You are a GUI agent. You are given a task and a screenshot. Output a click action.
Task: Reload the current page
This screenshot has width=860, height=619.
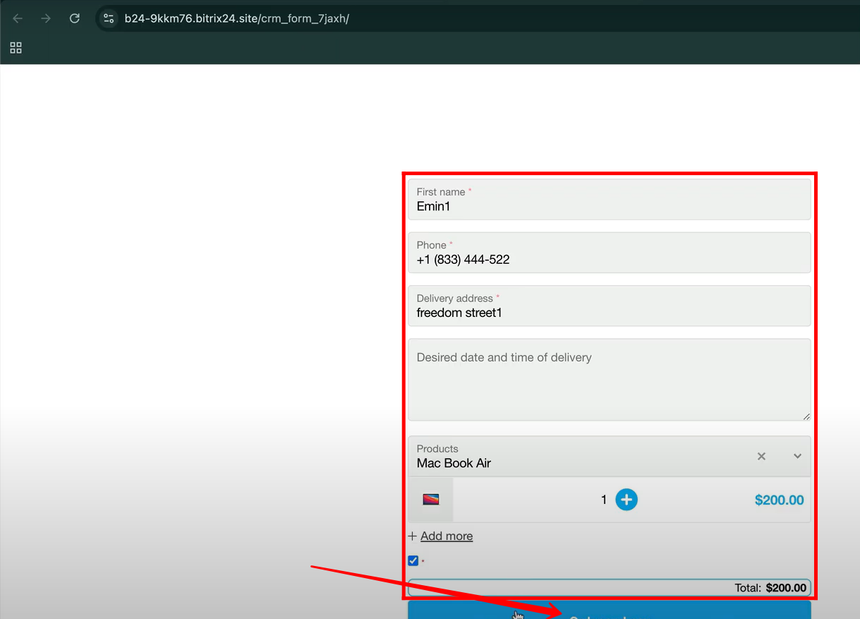pos(74,18)
